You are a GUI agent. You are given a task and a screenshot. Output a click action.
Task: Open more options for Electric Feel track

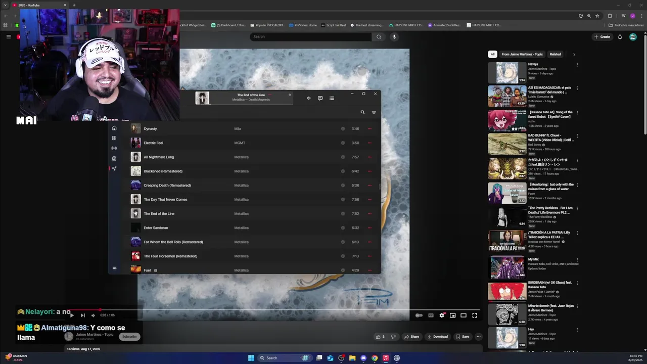[x=369, y=143]
